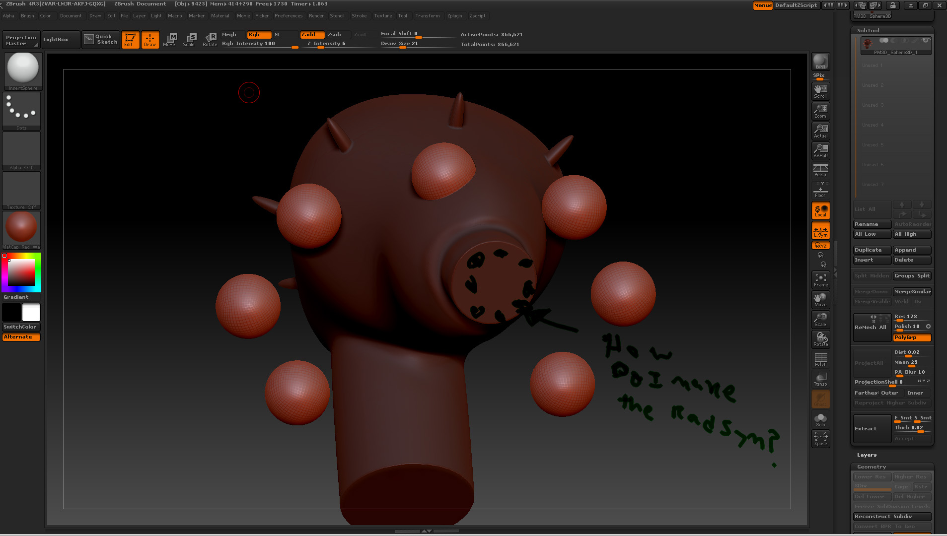Disable the PolyGrp option

click(x=912, y=337)
